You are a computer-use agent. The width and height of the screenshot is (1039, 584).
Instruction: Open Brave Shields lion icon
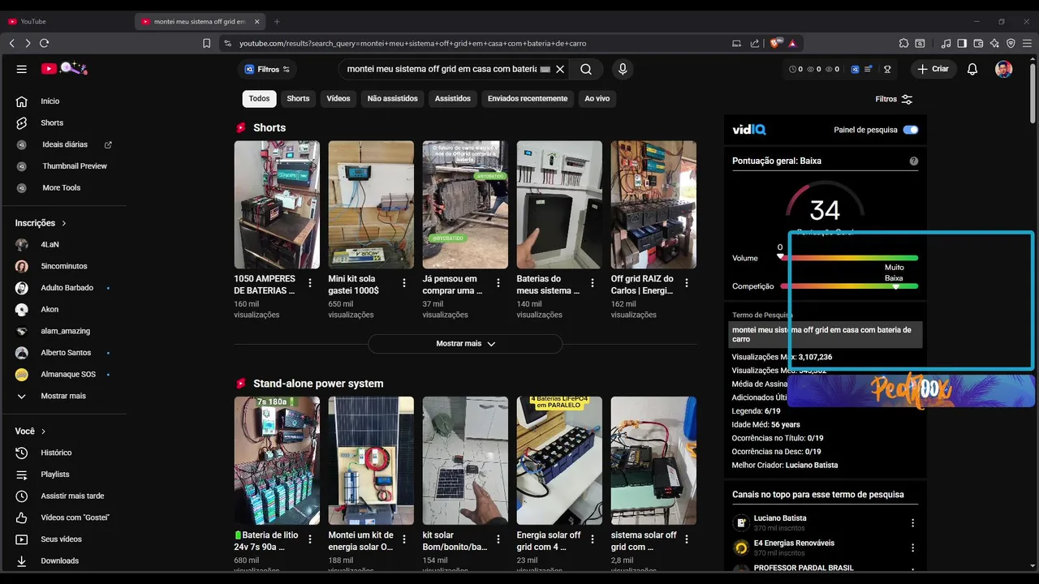pyautogui.click(x=776, y=43)
